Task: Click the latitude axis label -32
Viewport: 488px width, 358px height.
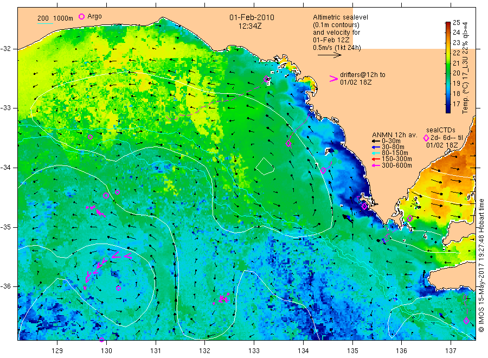Action: click(x=5, y=49)
